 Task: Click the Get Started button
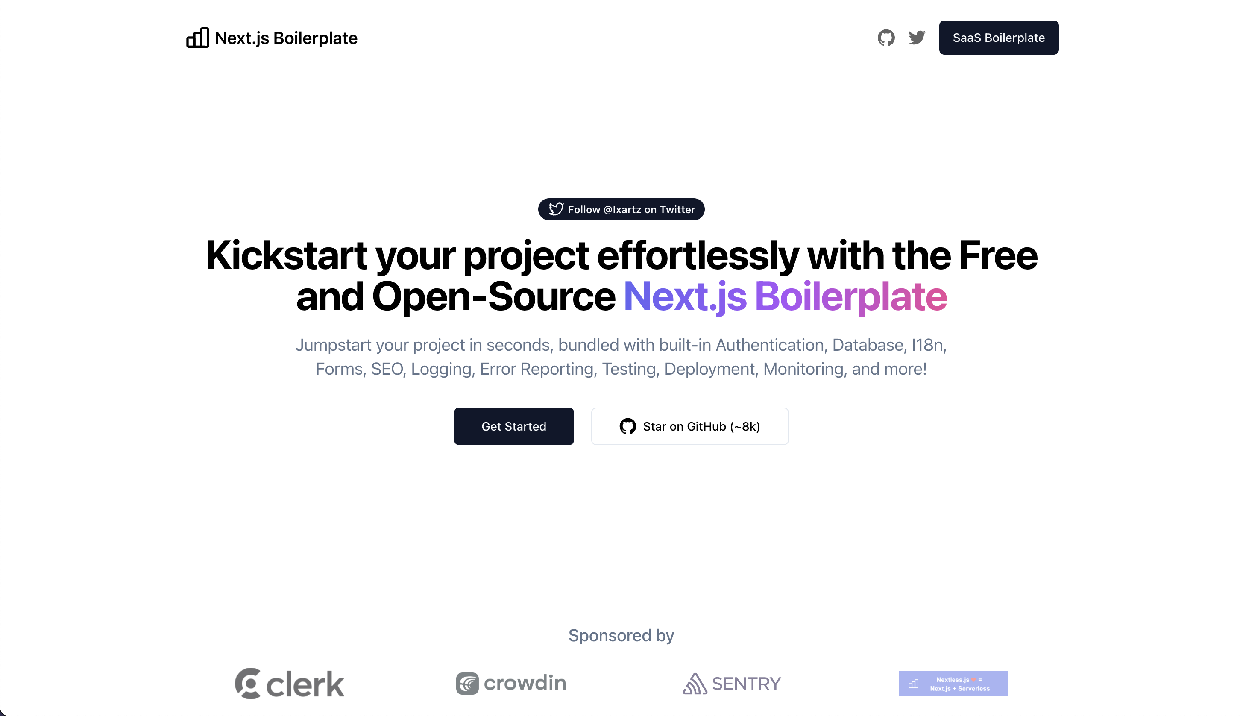coord(513,426)
